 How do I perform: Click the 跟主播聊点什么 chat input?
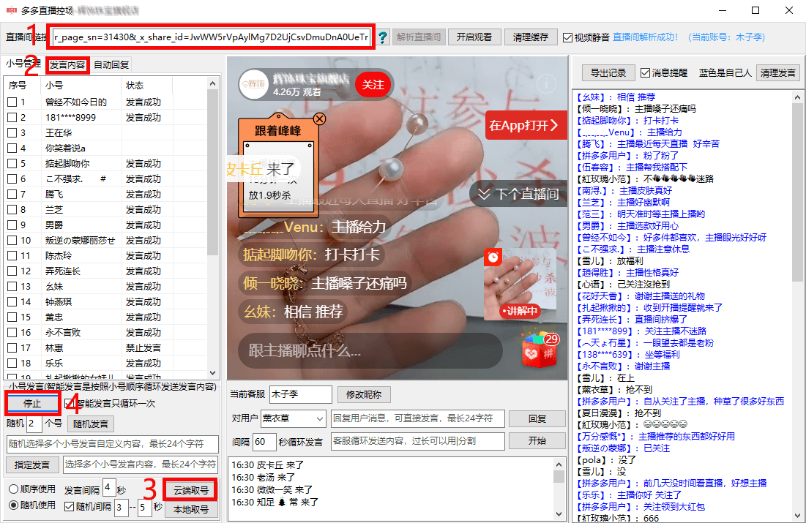pos(370,351)
